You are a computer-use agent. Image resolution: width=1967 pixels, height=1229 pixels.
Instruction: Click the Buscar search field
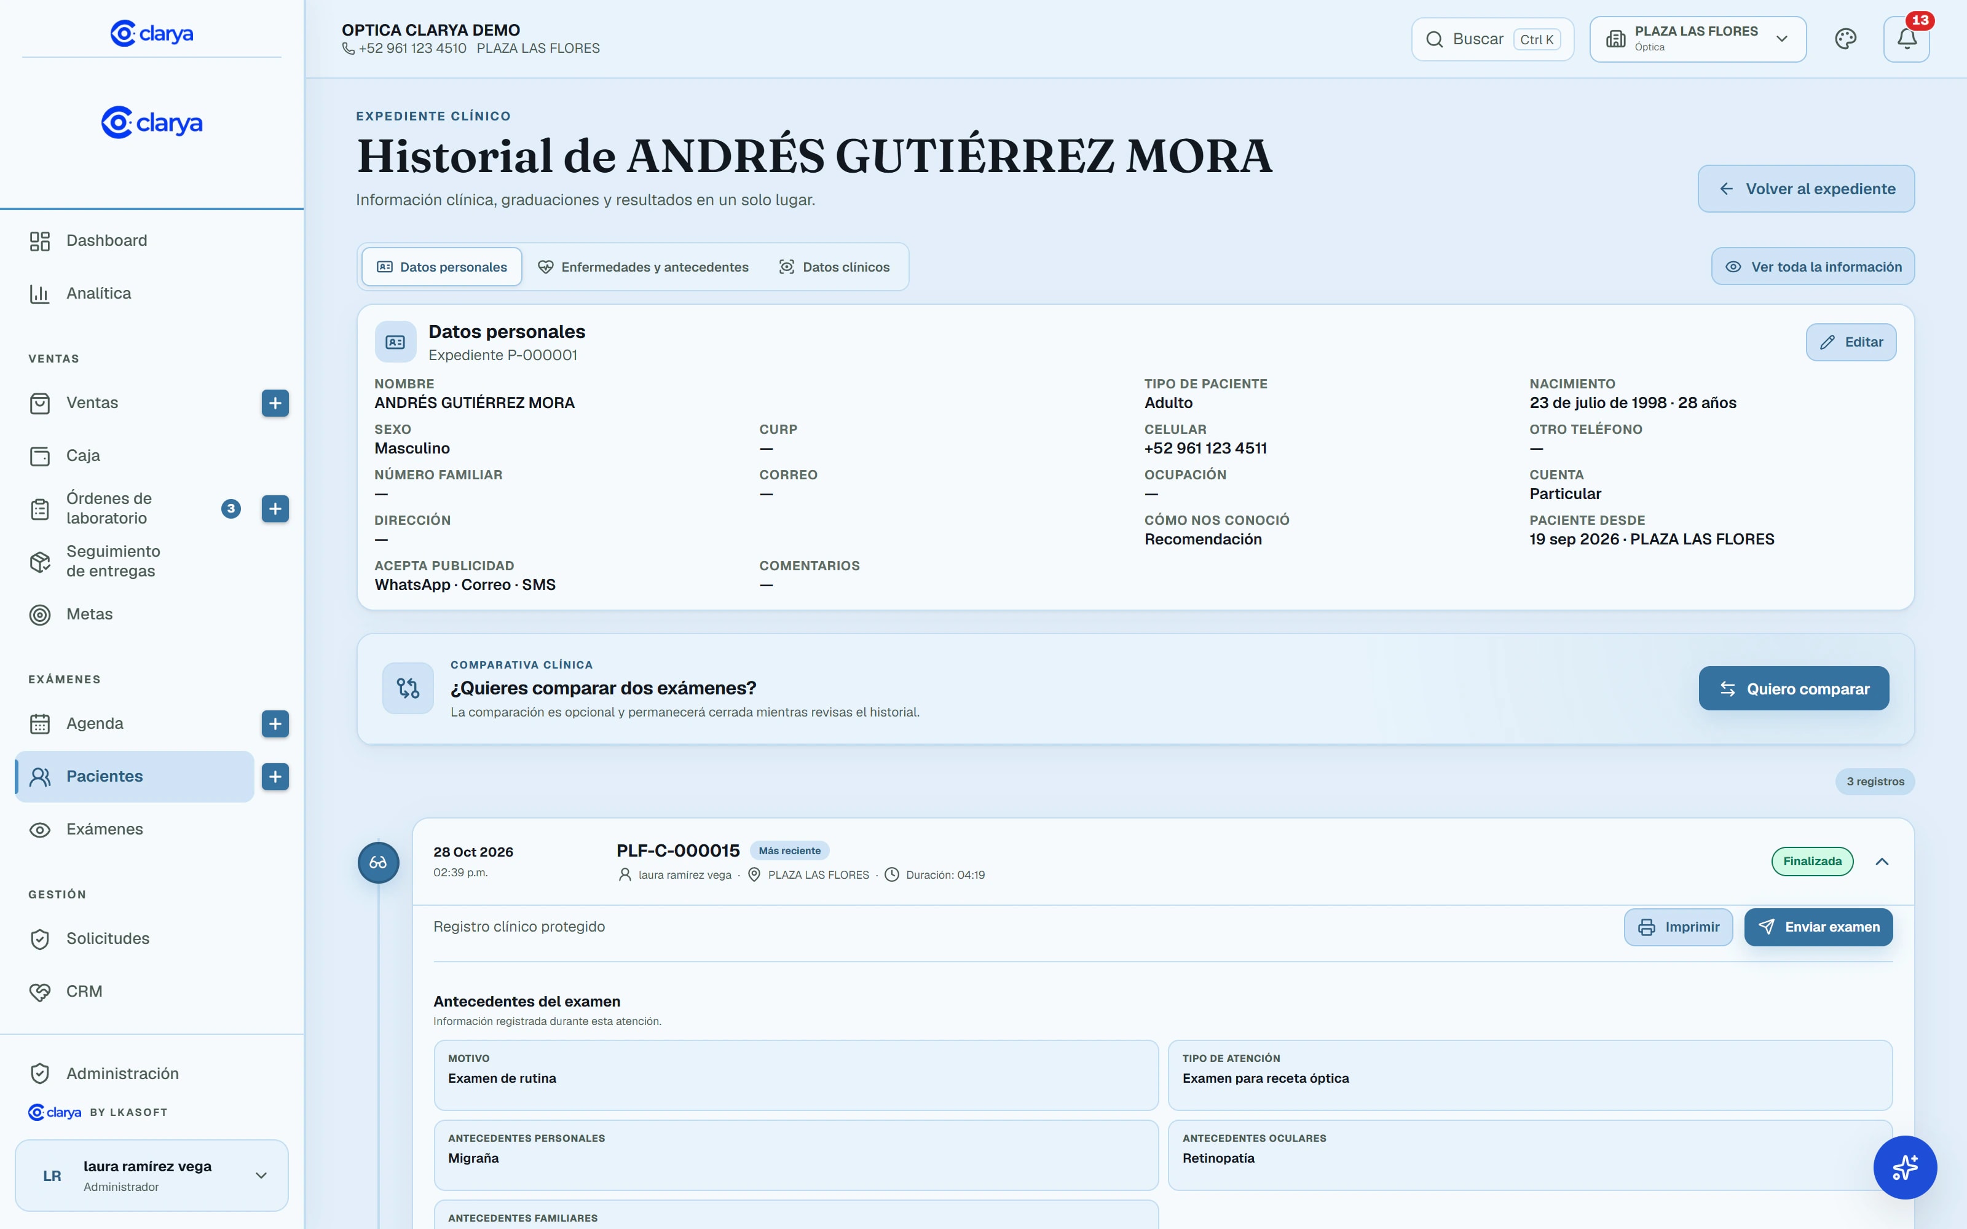click(1492, 39)
